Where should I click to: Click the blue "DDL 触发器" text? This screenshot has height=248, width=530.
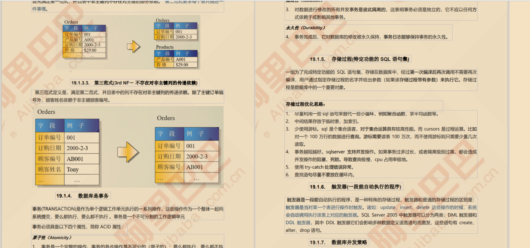point(298,223)
